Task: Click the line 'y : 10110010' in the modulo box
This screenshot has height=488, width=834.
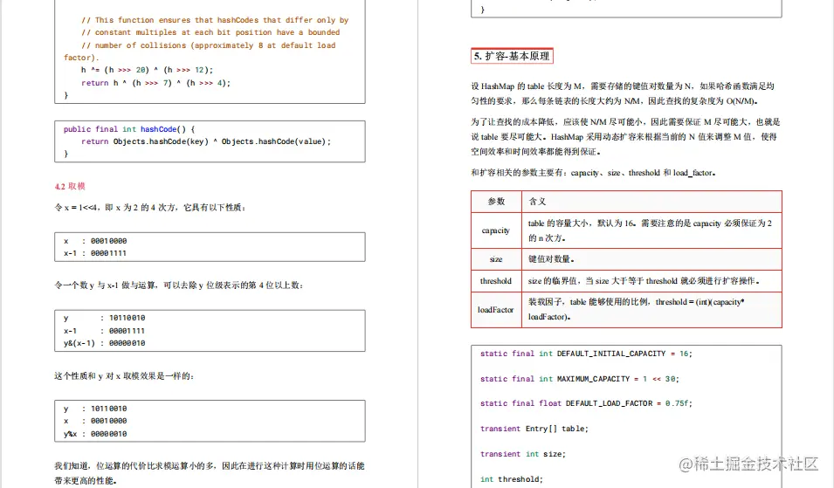Action: click(95, 409)
